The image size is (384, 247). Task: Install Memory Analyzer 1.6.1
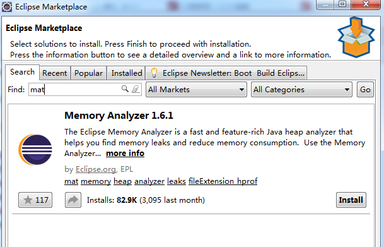(351, 200)
